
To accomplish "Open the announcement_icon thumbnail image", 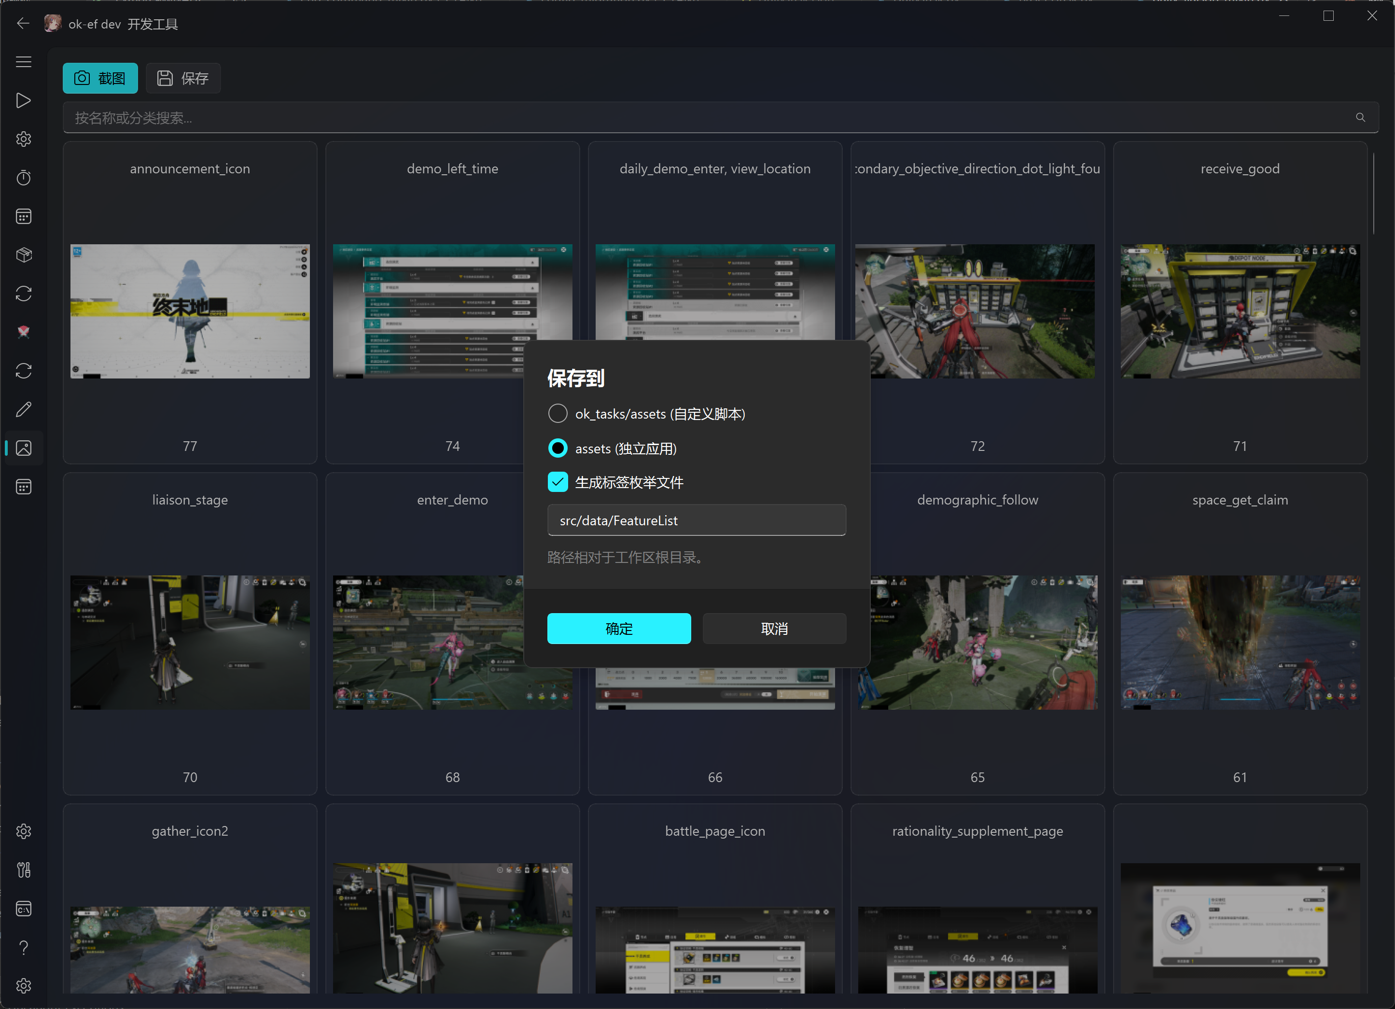I will (190, 311).
